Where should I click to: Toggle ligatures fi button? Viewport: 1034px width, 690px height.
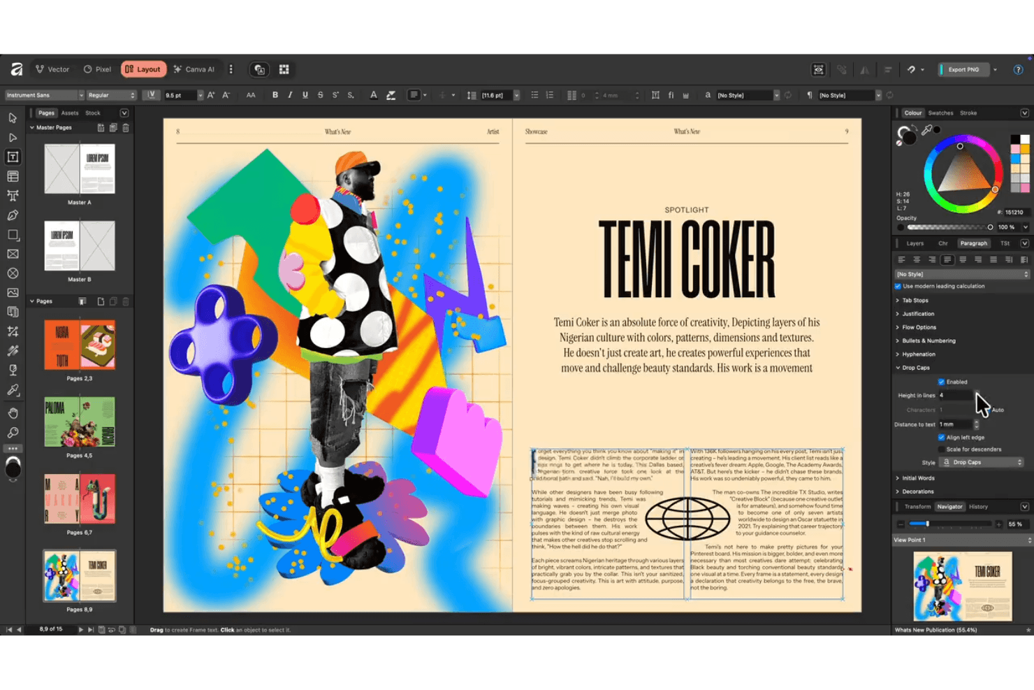coord(671,95)
